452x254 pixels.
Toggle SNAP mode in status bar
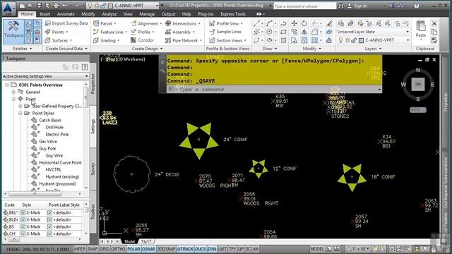click(x=93, y=249)
